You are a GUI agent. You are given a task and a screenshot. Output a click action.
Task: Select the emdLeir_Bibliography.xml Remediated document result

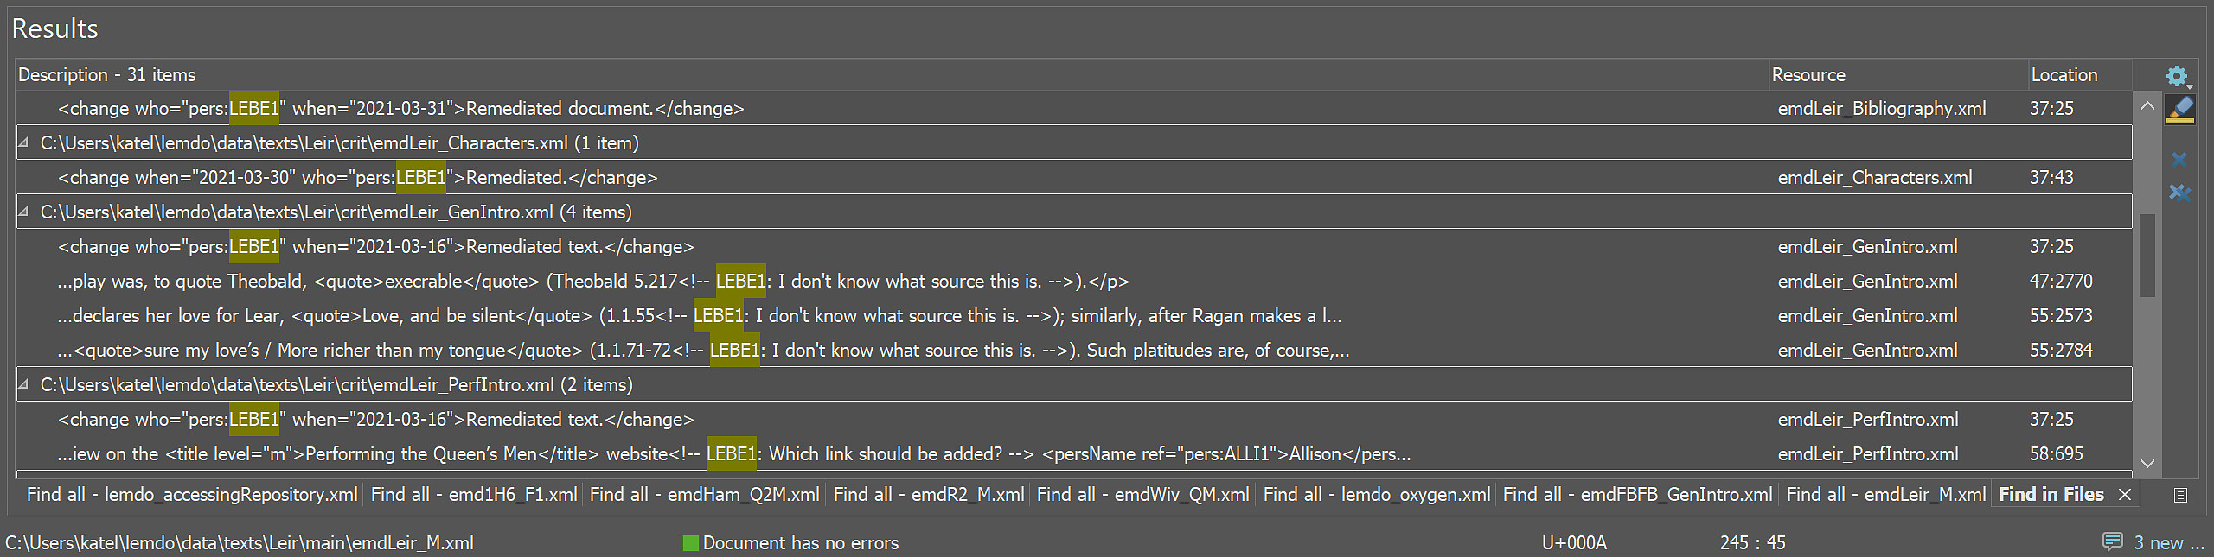click(1074, 108)
